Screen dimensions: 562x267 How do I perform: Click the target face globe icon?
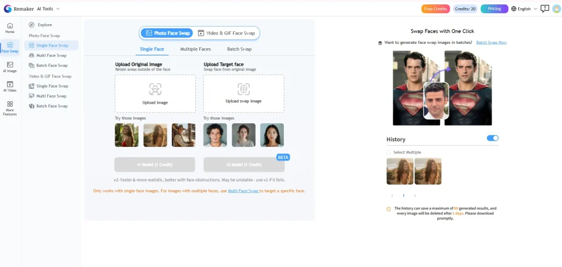(x=244, y=89)
